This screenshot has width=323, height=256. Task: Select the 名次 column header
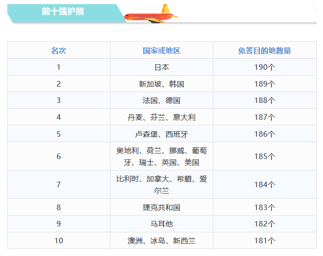[59, 51]
